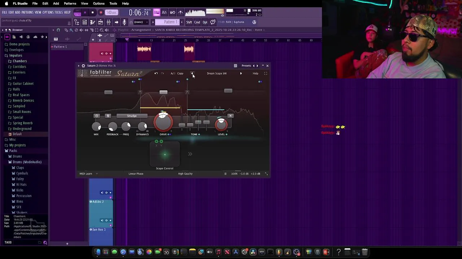Click the undo arrow in Saturn 2
The width and height of the screenshot is (462, 259).
click(x=156, y=73)
